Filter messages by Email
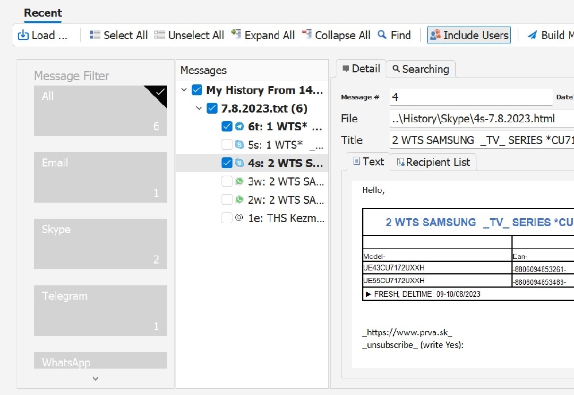The height and width of the screenshot is (395, 574). (x=100, y=177)
